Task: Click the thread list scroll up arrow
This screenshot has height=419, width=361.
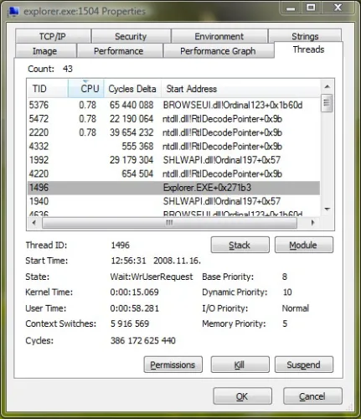Action: tap(327, 87)
